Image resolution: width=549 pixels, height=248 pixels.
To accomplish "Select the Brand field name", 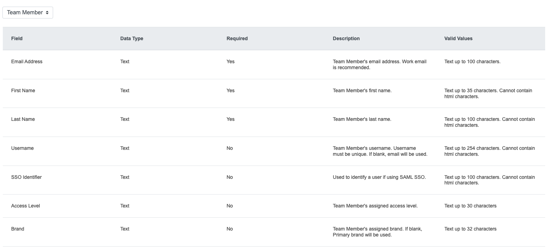I will [x=17, y=229].
